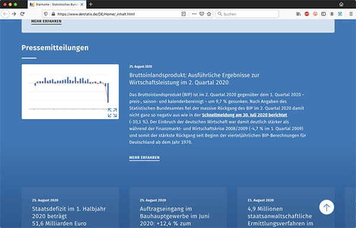Show sidebars via toolbar icon
The height and width of the screenshot is (228, 356).
pos(323,14)
